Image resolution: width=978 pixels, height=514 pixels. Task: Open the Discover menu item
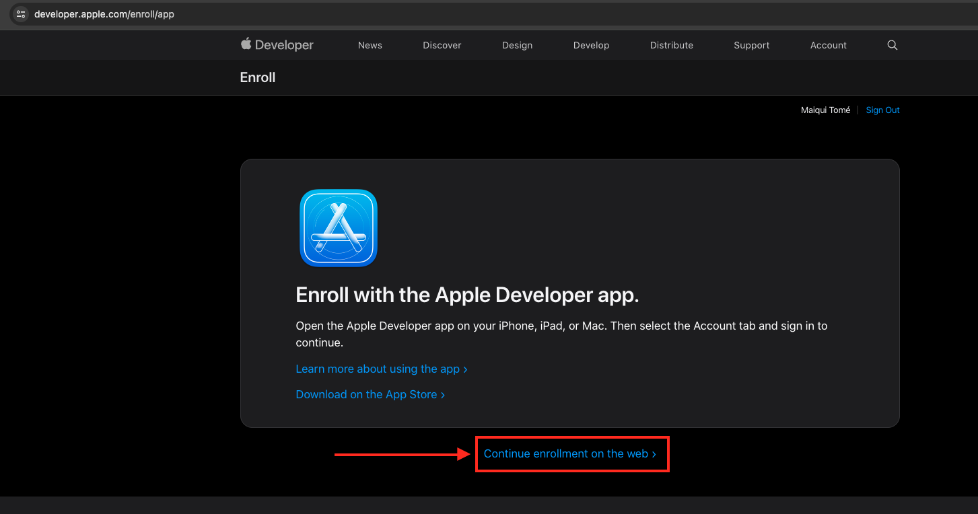point(442,45)
